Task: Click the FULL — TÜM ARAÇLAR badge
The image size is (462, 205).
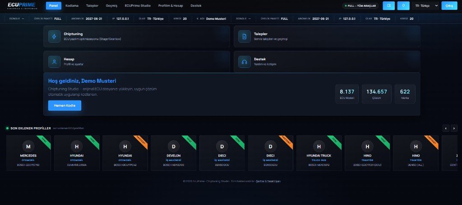Action: (x=360, y=6)
